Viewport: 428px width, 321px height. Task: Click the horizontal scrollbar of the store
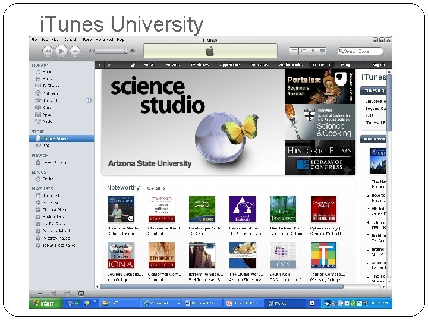tap(221, 287)
